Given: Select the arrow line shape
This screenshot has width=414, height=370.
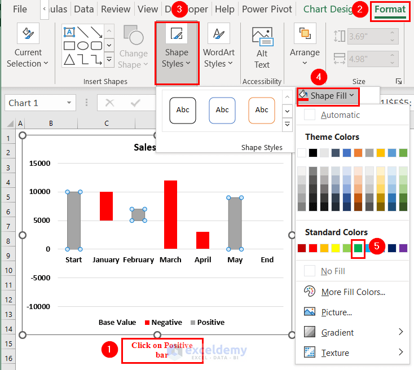Looking at the screenshot, I should coord(96,32).
